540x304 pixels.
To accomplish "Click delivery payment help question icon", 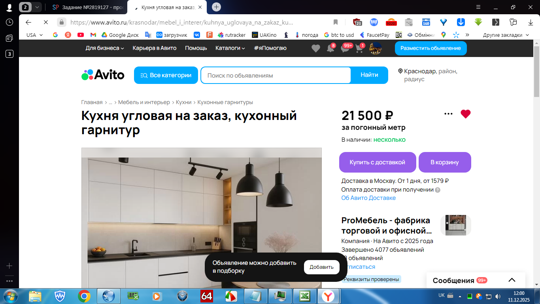I will coord(438,190).
